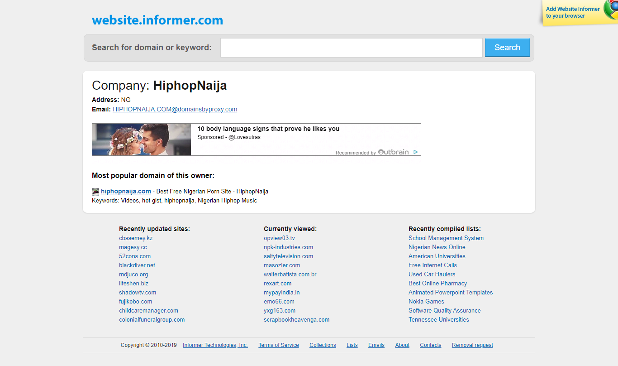Open the domainsbyproxy email link

coord(175,109)
